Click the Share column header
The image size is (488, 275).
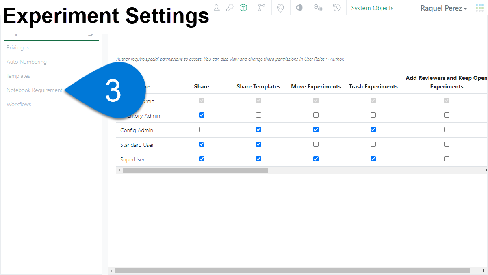tap(202, 86)
